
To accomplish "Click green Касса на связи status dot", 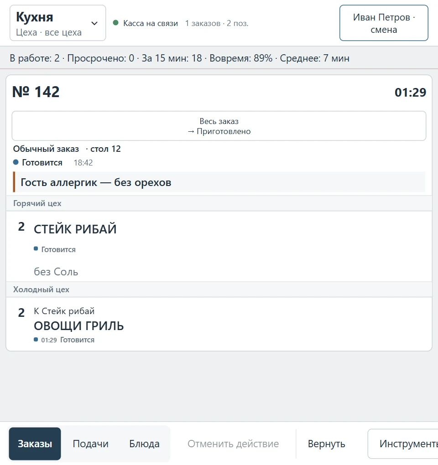I will [116, 22].
